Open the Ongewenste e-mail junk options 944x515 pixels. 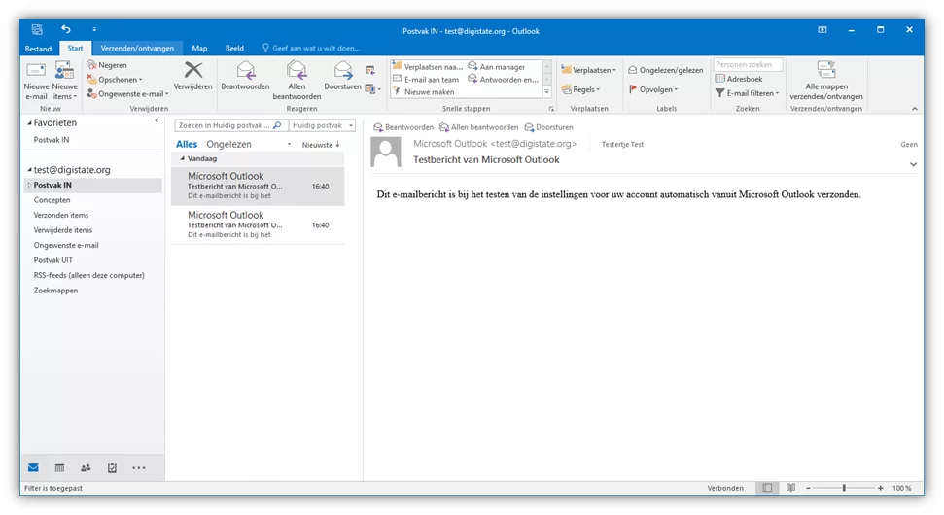127,94
